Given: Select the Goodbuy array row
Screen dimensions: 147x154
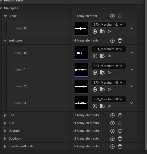Looking at the screenshot, I should click(70, 139).
